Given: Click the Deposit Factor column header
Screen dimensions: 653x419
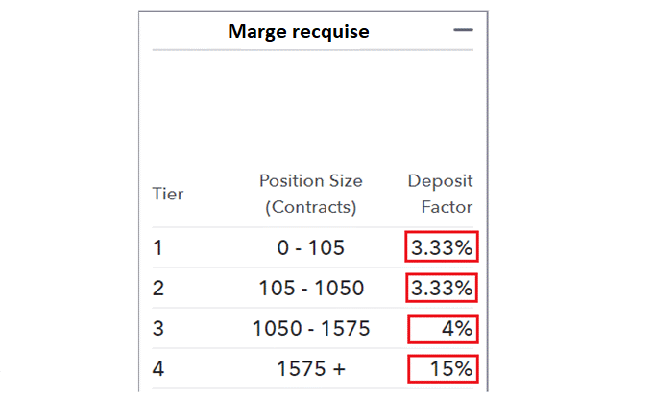Looking at the screenshot, I should tap(440, 194).
